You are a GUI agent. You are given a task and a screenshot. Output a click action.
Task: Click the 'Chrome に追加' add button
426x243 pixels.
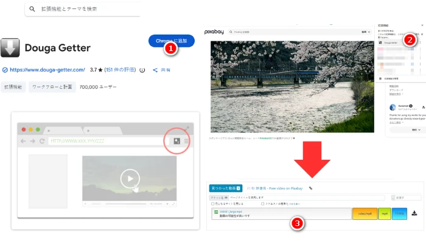[172, 41]
